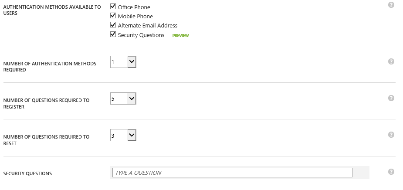Show help for questions required to reset
This screenshot has width=403, height=190.
pyautogui.click(x=391, y=135)
